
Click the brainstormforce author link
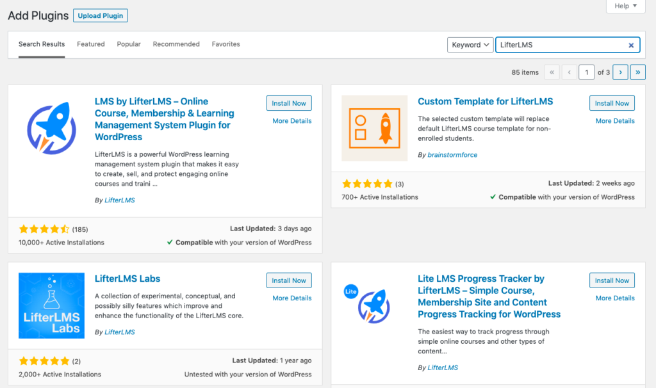click(452, 155)
